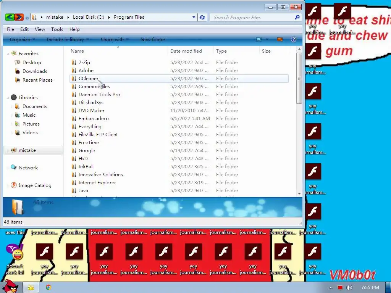The height and width of the screenshot is (293, 391).
Task: Click the red flag tray icon
Action: (340, 288)
